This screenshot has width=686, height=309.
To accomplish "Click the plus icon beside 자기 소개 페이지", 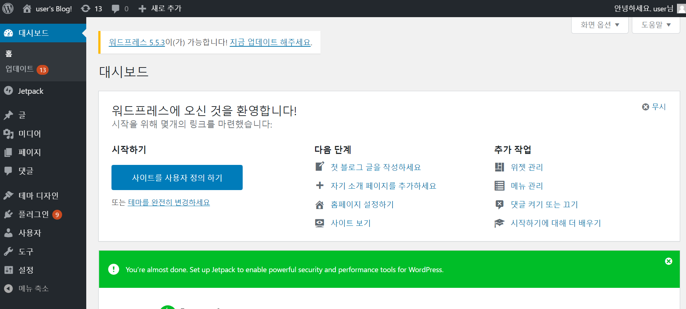I will [x=320, y=185].
